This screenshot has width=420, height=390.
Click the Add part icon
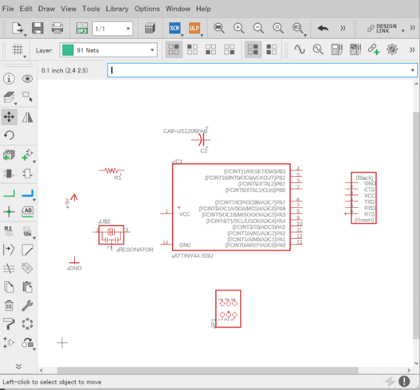pyautogui.click(x=9, y=155)
